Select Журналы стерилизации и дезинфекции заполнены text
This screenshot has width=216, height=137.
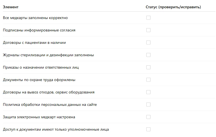pos(48,55)
